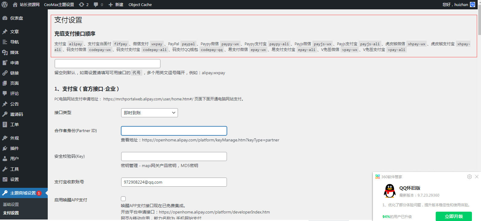Viewport: 481px width, 221px height.
Task: Click the 仪表盘 dashboard icon
Action: tap(5, 18)
